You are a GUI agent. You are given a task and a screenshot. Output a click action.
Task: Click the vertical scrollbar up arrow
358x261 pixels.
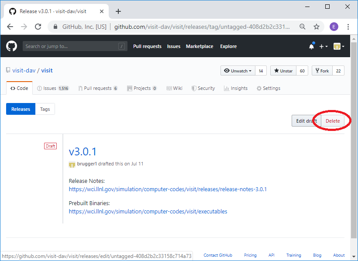(x=354, y=39)
